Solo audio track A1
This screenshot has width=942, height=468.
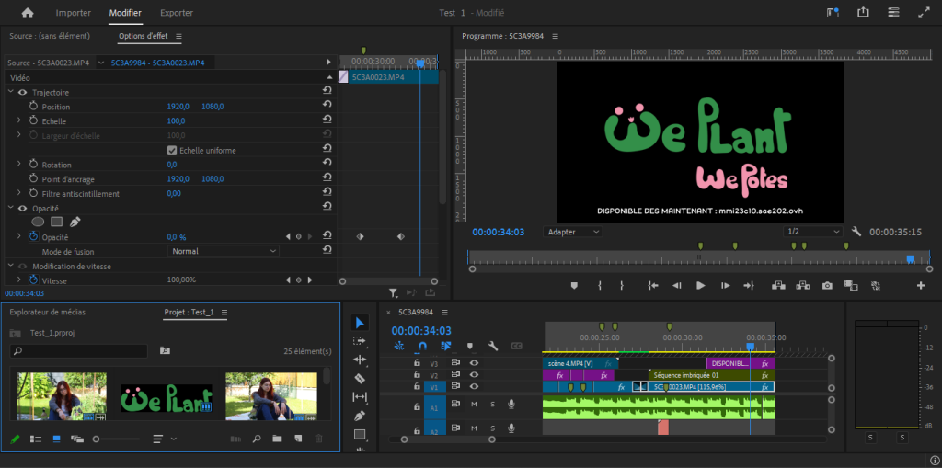pyautogui.click(x=493, y=405)
